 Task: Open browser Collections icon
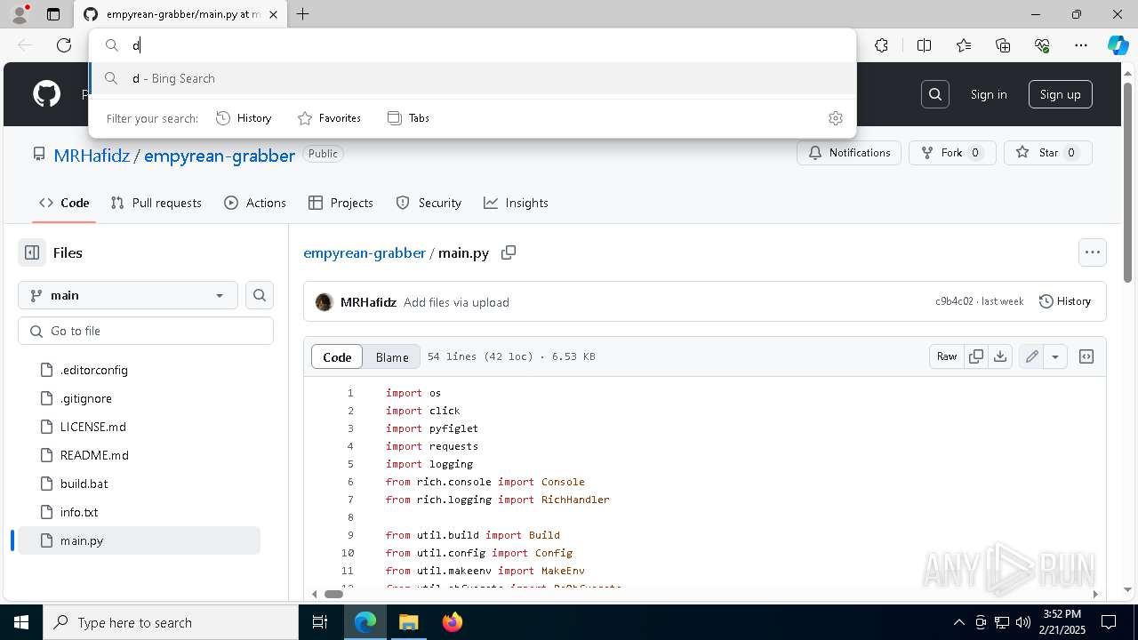1003,45
